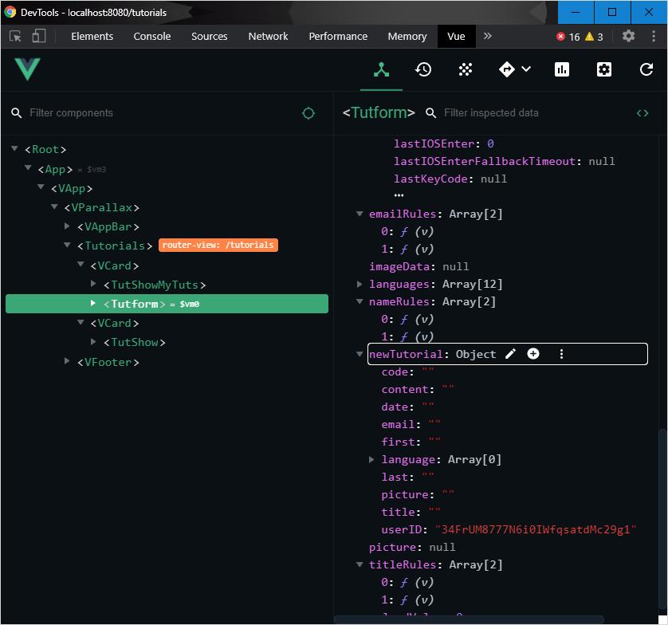
Task: Collapse the nameRules Array[2] entry
Action: [359, 301]
